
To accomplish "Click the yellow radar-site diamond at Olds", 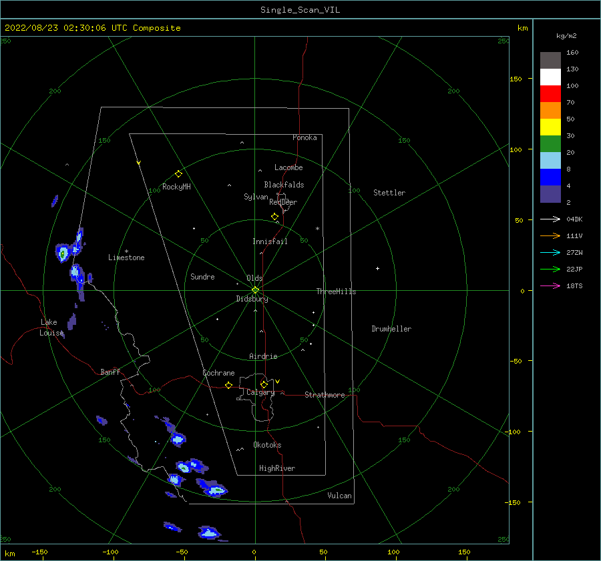I will (x=255, y=290).
